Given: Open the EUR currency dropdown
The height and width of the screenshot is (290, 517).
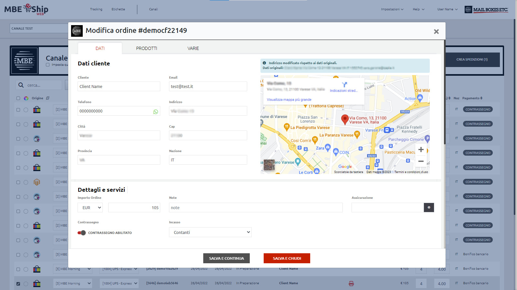Looking at the screenshot, I should [90, 208].
